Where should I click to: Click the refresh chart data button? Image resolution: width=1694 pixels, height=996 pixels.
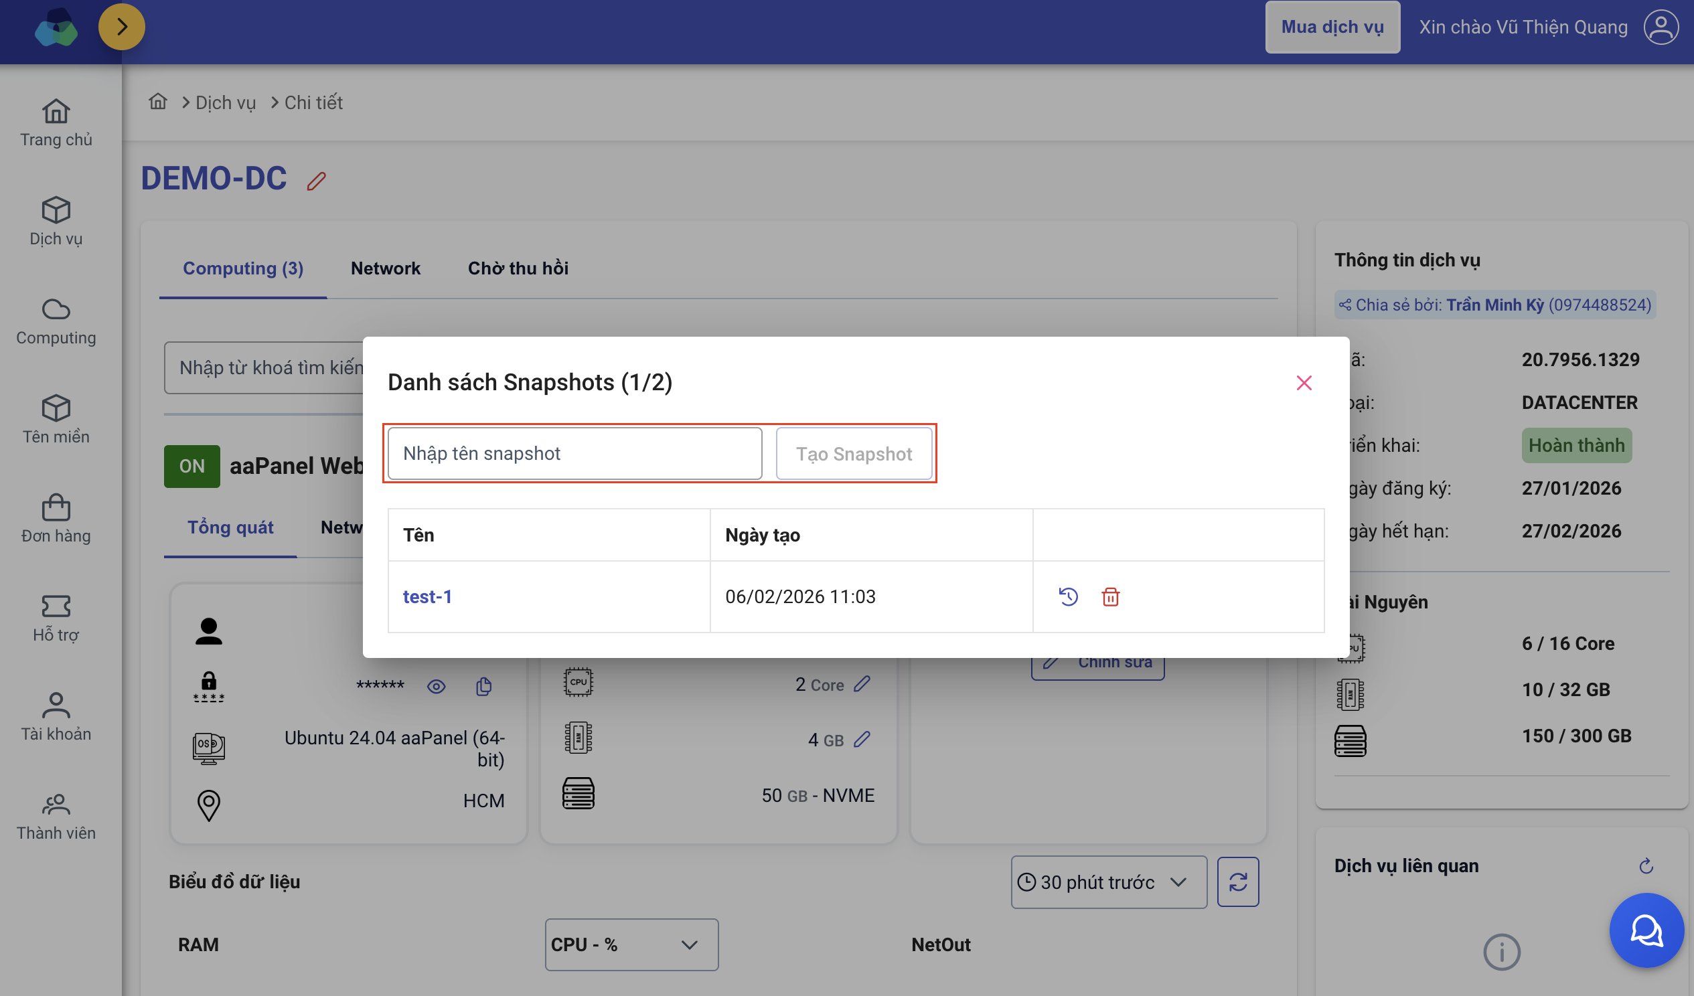[1237, 882]
